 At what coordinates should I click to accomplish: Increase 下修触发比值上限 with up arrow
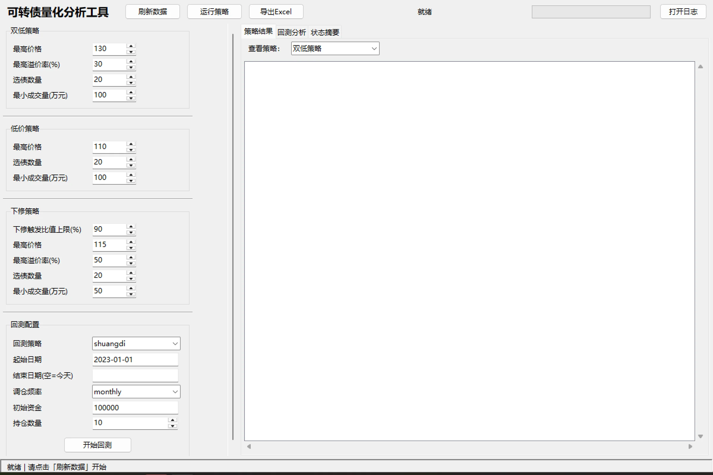pyautogui.click(x=131, y=226)
